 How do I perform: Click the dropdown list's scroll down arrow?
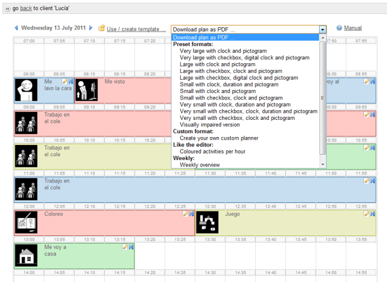click(x=322, y=164)
